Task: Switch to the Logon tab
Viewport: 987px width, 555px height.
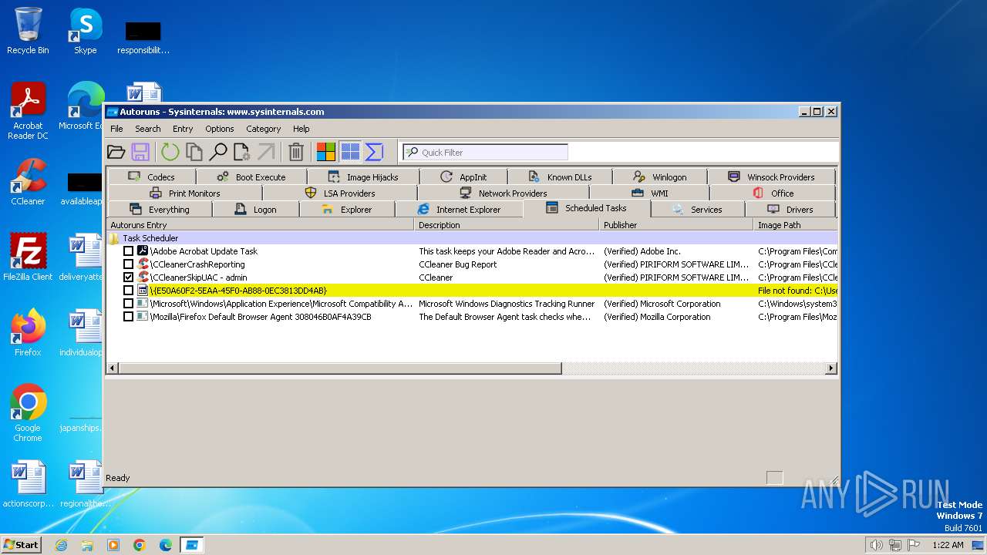Action: click(255, 209)
